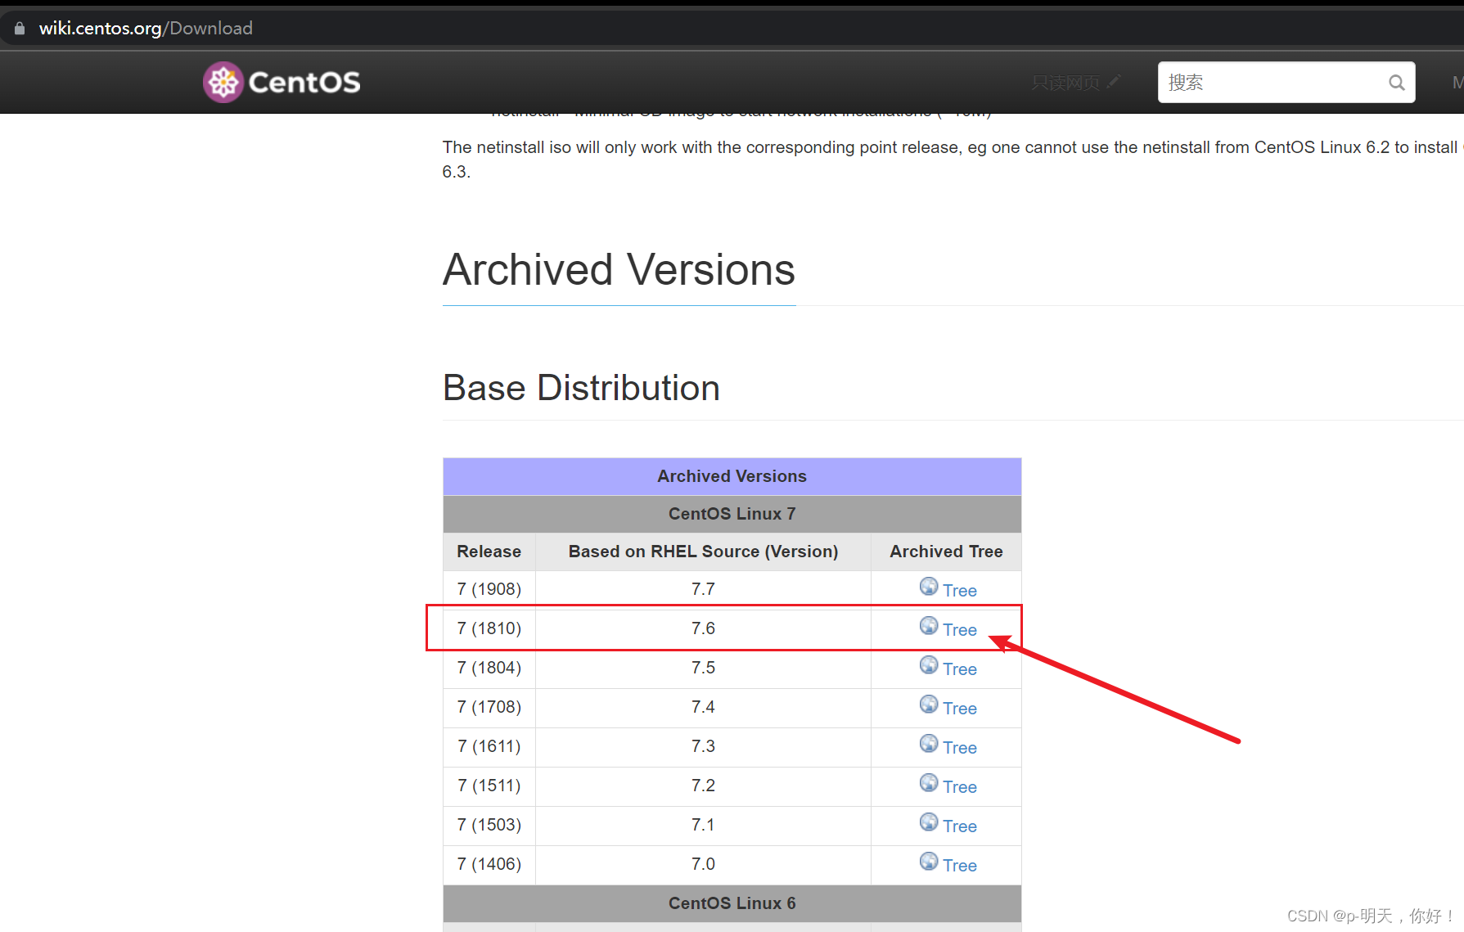Click the 7.6 RHEL version cell
Viewport: 1464px width, 932px height.
pyautogui.click(x=704, y=628)
